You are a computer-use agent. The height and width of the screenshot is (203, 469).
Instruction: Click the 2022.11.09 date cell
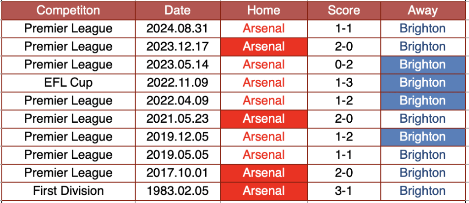point(177,83)
